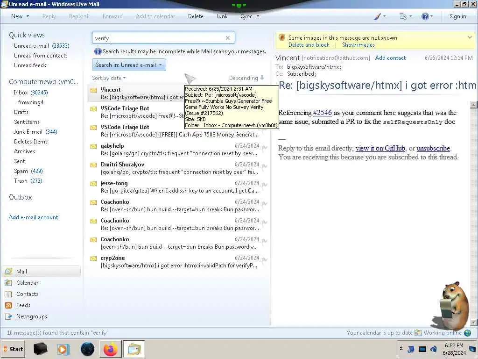Image resolution: width=478 pixels, height=359 pixels.
Task: Open Firefox from the taskbar
Action: coord(110,349)
